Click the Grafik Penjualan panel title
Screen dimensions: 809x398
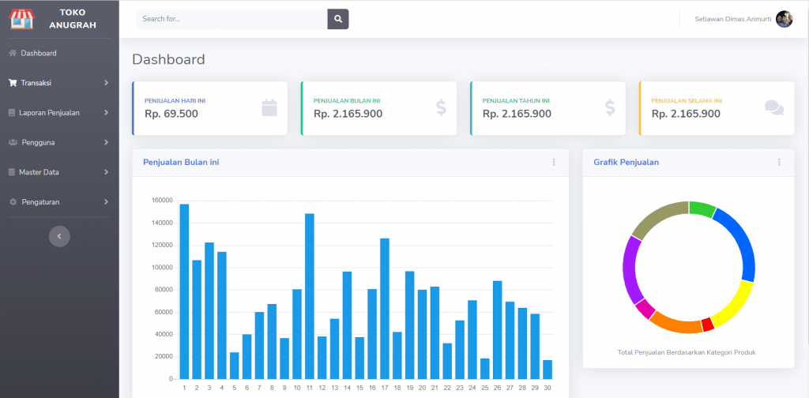pos(626,162)
